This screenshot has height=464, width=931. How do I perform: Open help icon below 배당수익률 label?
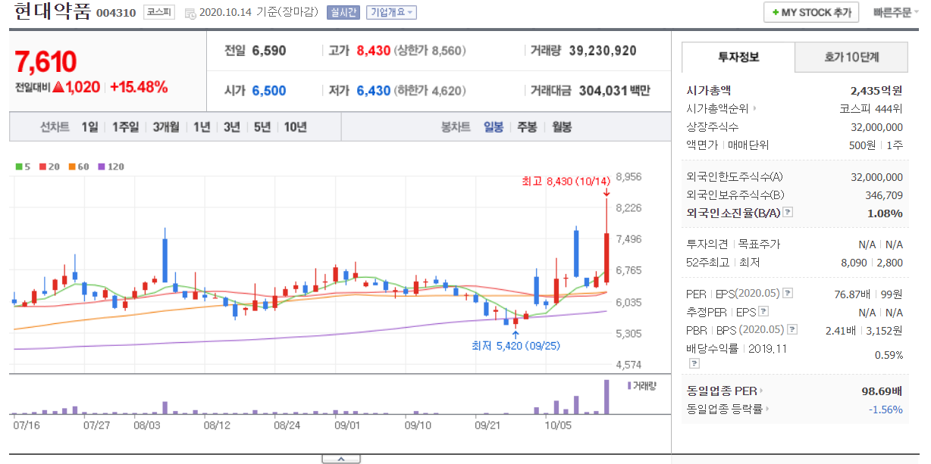(694, 363)
